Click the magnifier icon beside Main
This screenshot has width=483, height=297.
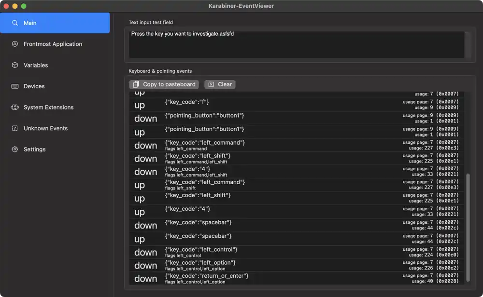coord(15,23)
